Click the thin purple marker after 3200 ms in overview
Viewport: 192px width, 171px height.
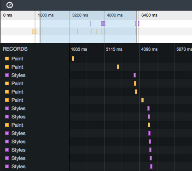tap(91, 24)
